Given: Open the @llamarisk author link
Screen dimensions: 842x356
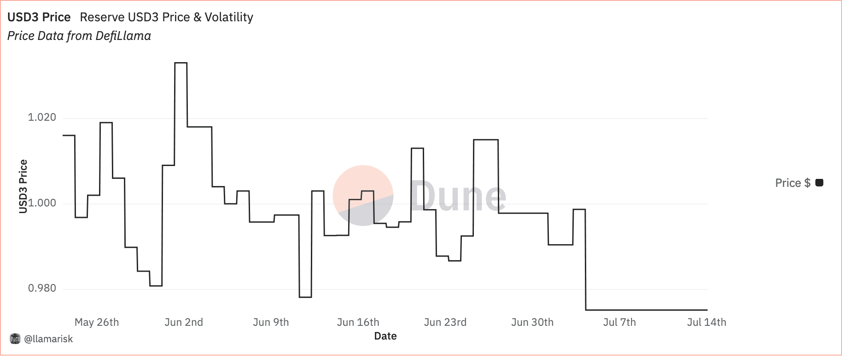Looking at the screenshot, I should [x=48, y=339].
